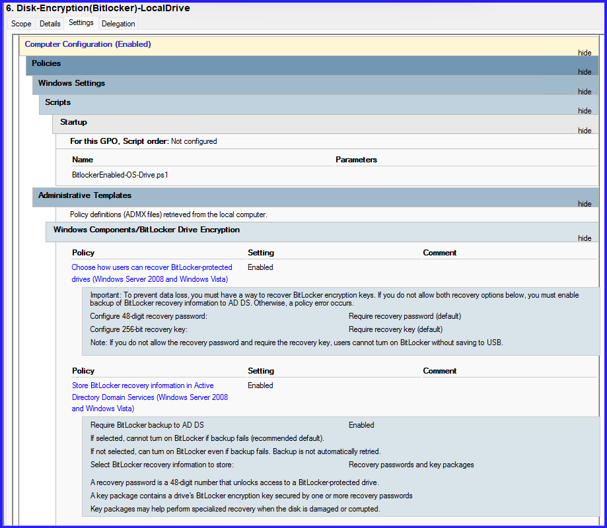
Task: Click the Windows Components/BitLocker Drive Encryption heading
Action: point(146,230)
